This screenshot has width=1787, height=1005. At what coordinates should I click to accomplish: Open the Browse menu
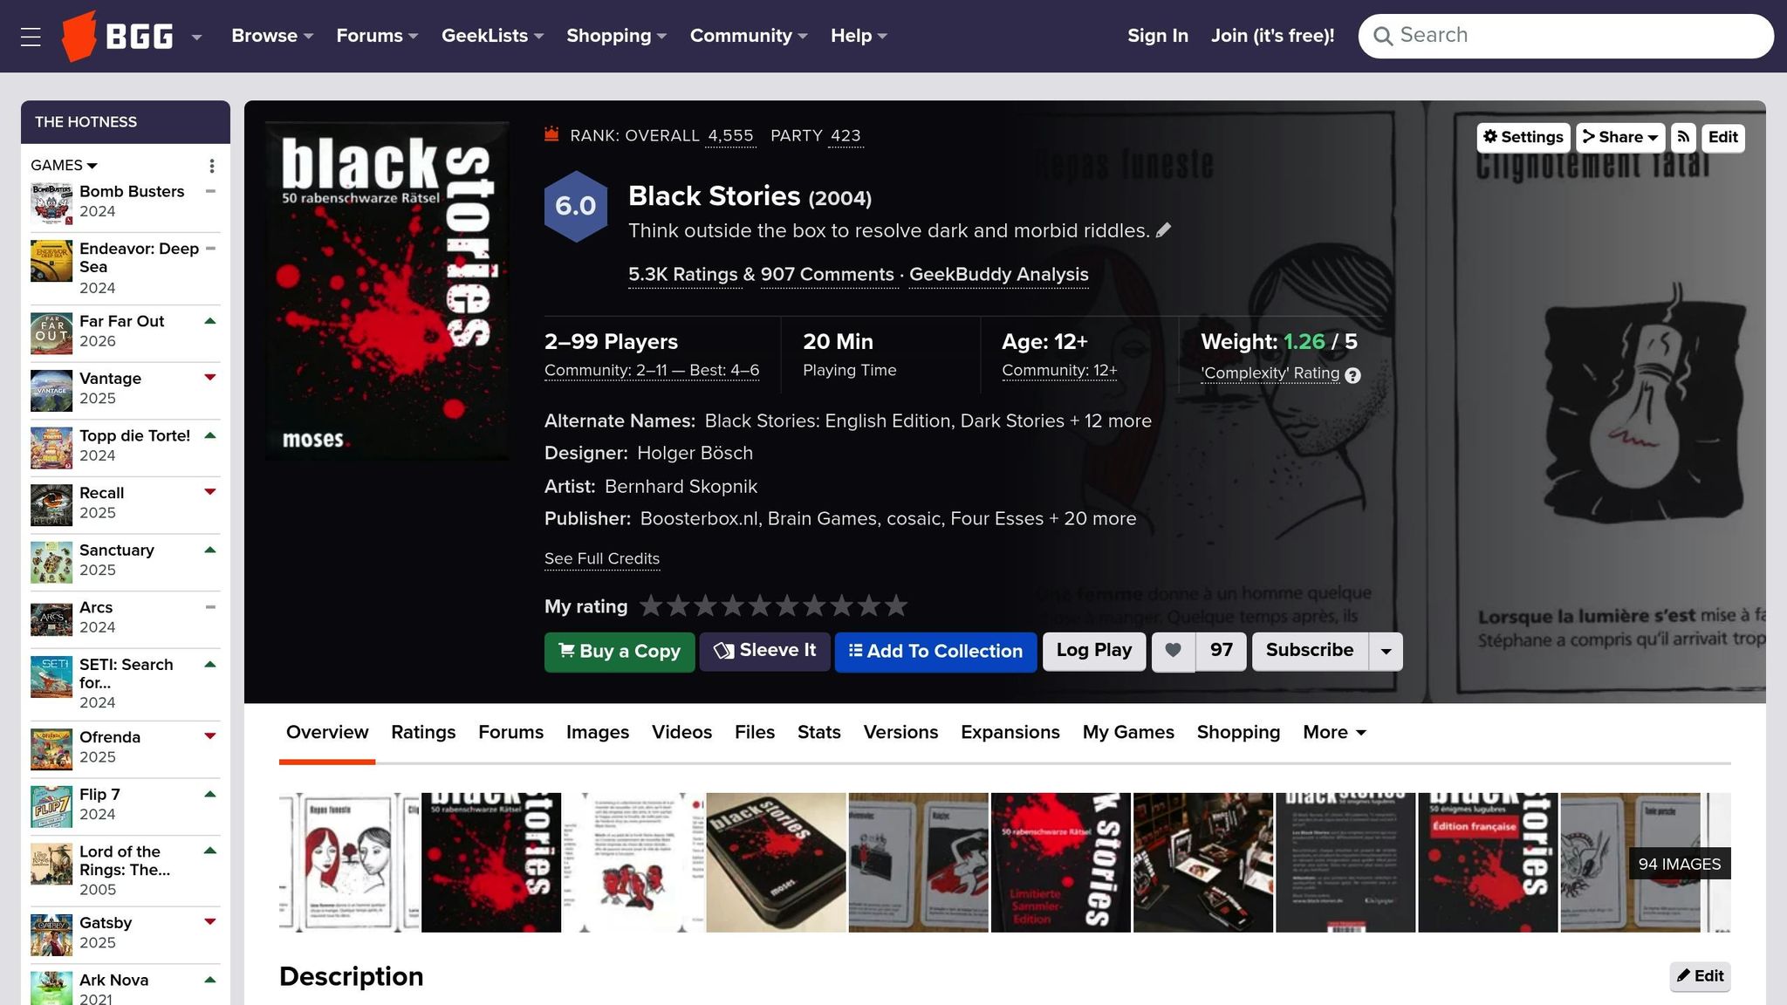coord(272,36)
